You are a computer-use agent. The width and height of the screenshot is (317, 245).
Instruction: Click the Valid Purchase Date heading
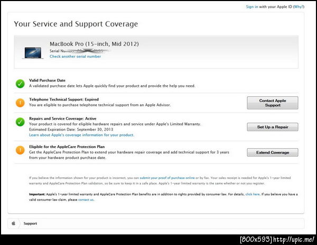tap(48, 80)
